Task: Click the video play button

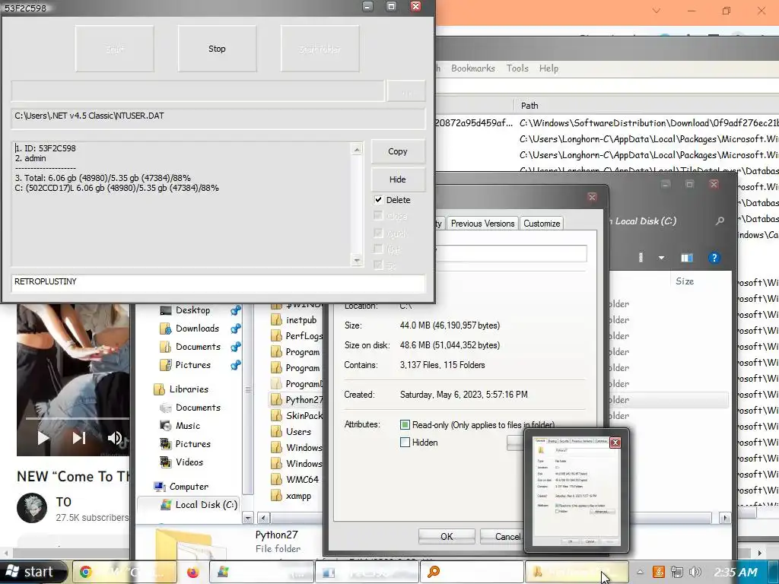Action: pyautogui.click(x=43, y=437)
